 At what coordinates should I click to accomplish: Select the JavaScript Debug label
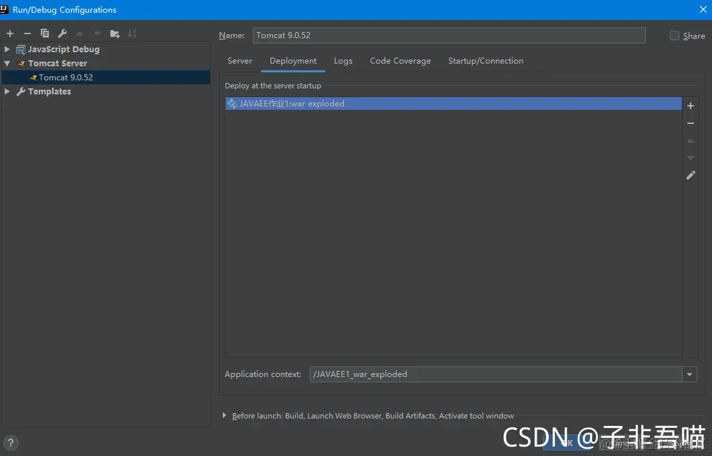[64, 49]
